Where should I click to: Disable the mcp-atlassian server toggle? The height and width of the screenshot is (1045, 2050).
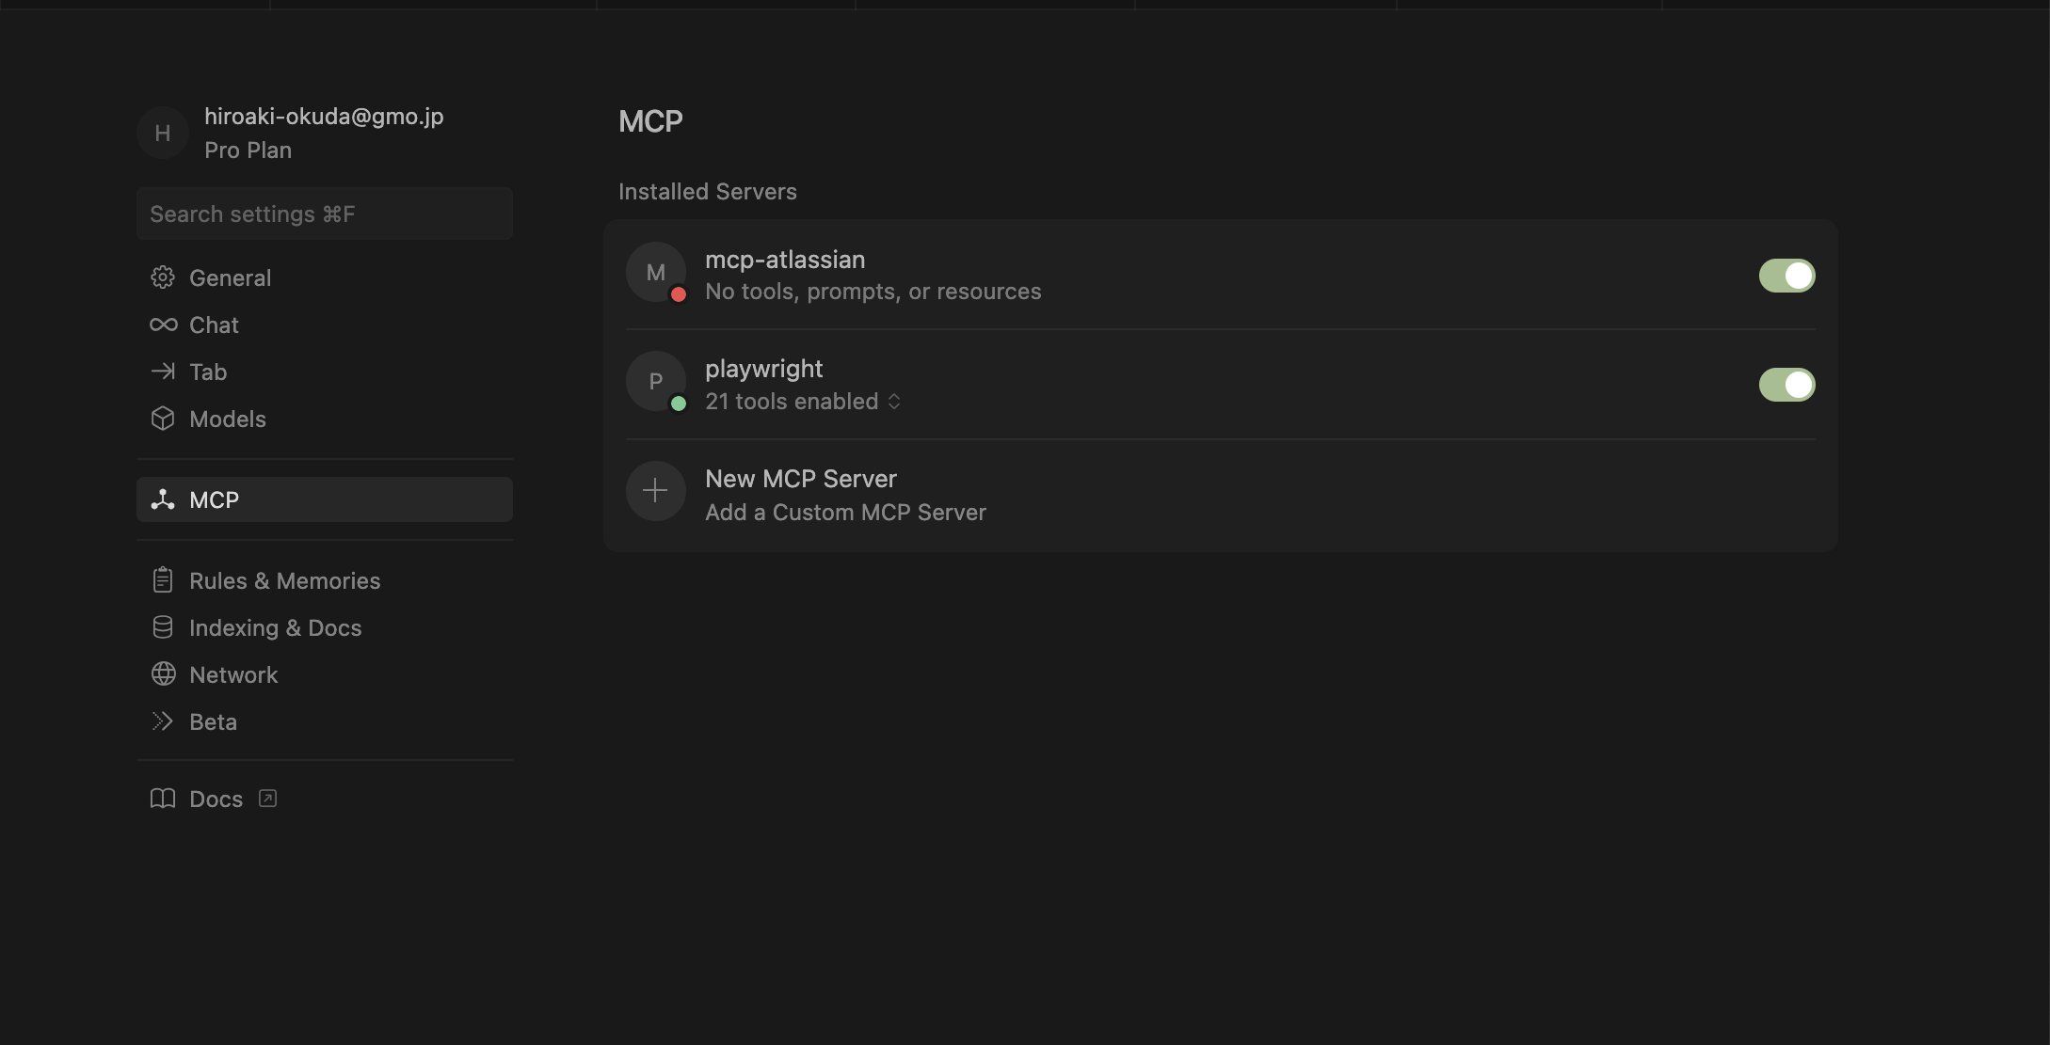pos(1786,276)
